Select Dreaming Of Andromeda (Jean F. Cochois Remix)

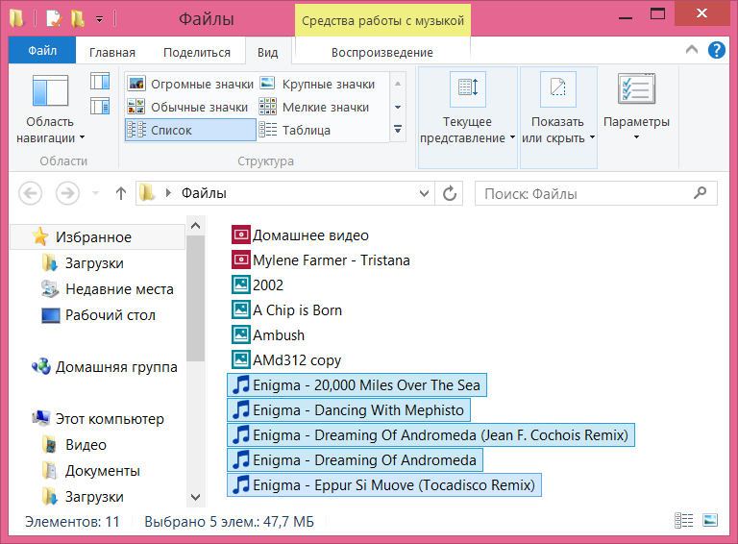point(430,434)
